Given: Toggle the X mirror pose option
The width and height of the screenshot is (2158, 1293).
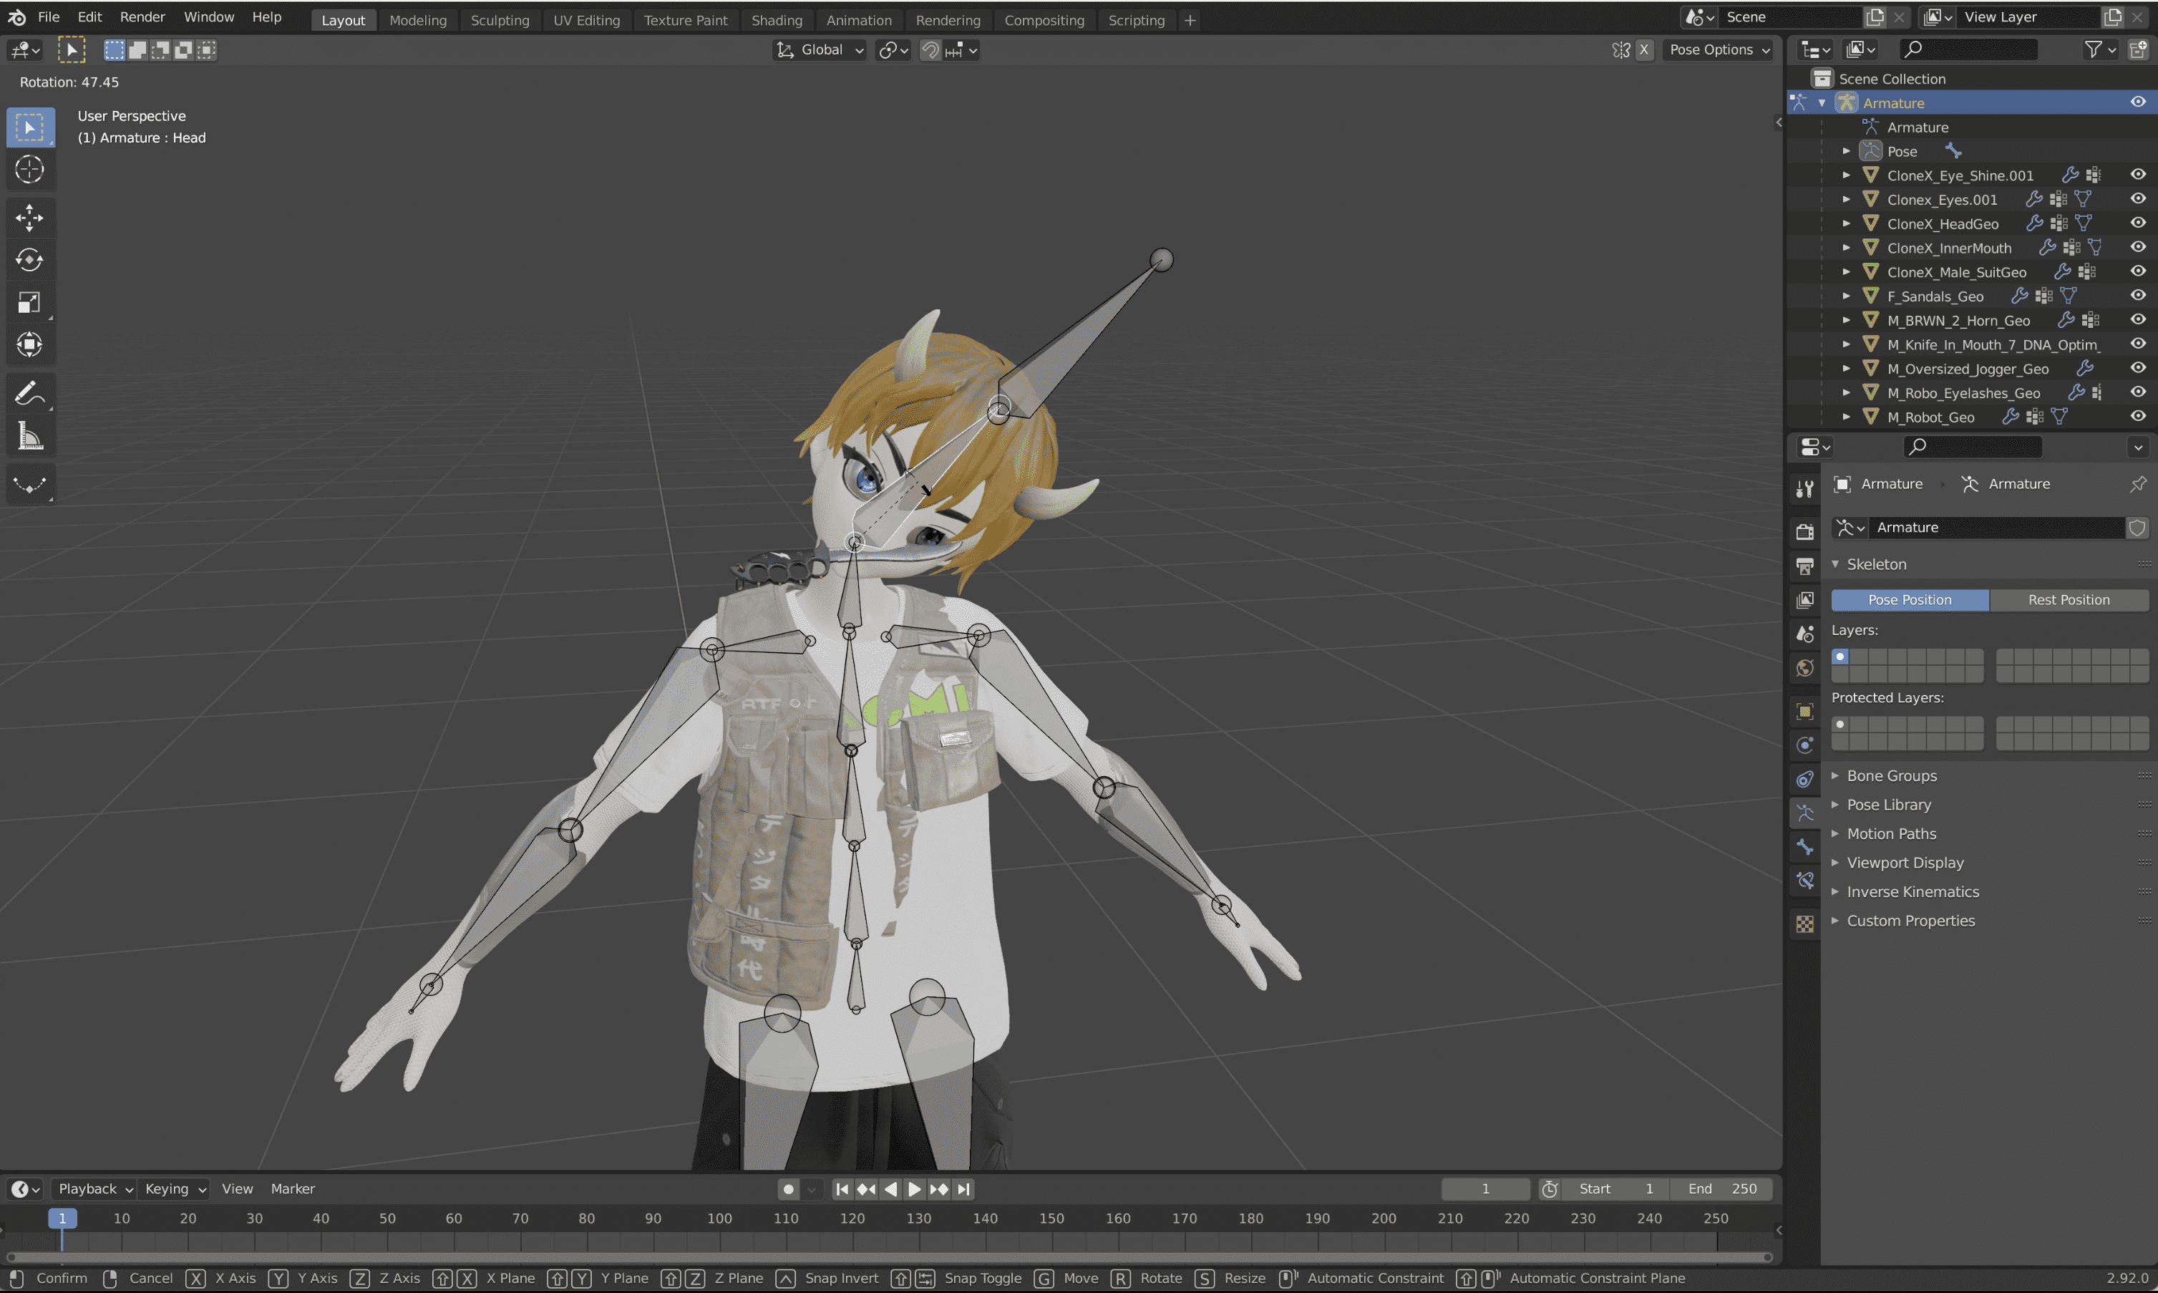Looking at the screenshot, I should 1643,49.
